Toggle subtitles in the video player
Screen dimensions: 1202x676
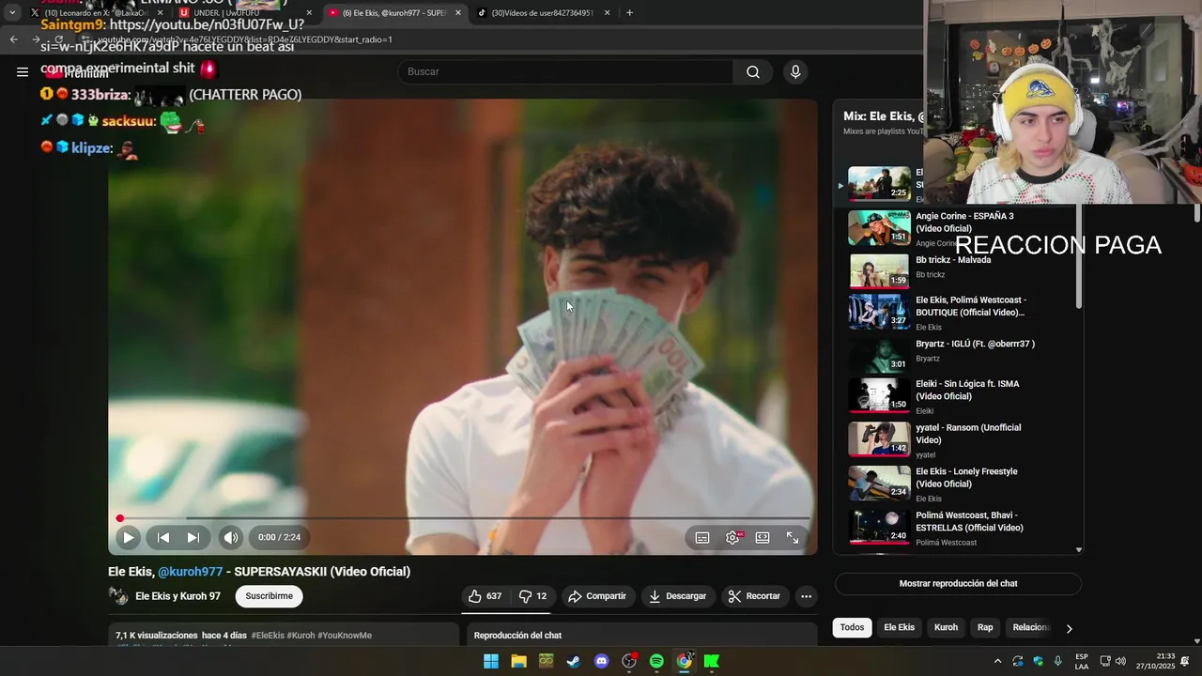click(702, 537)
